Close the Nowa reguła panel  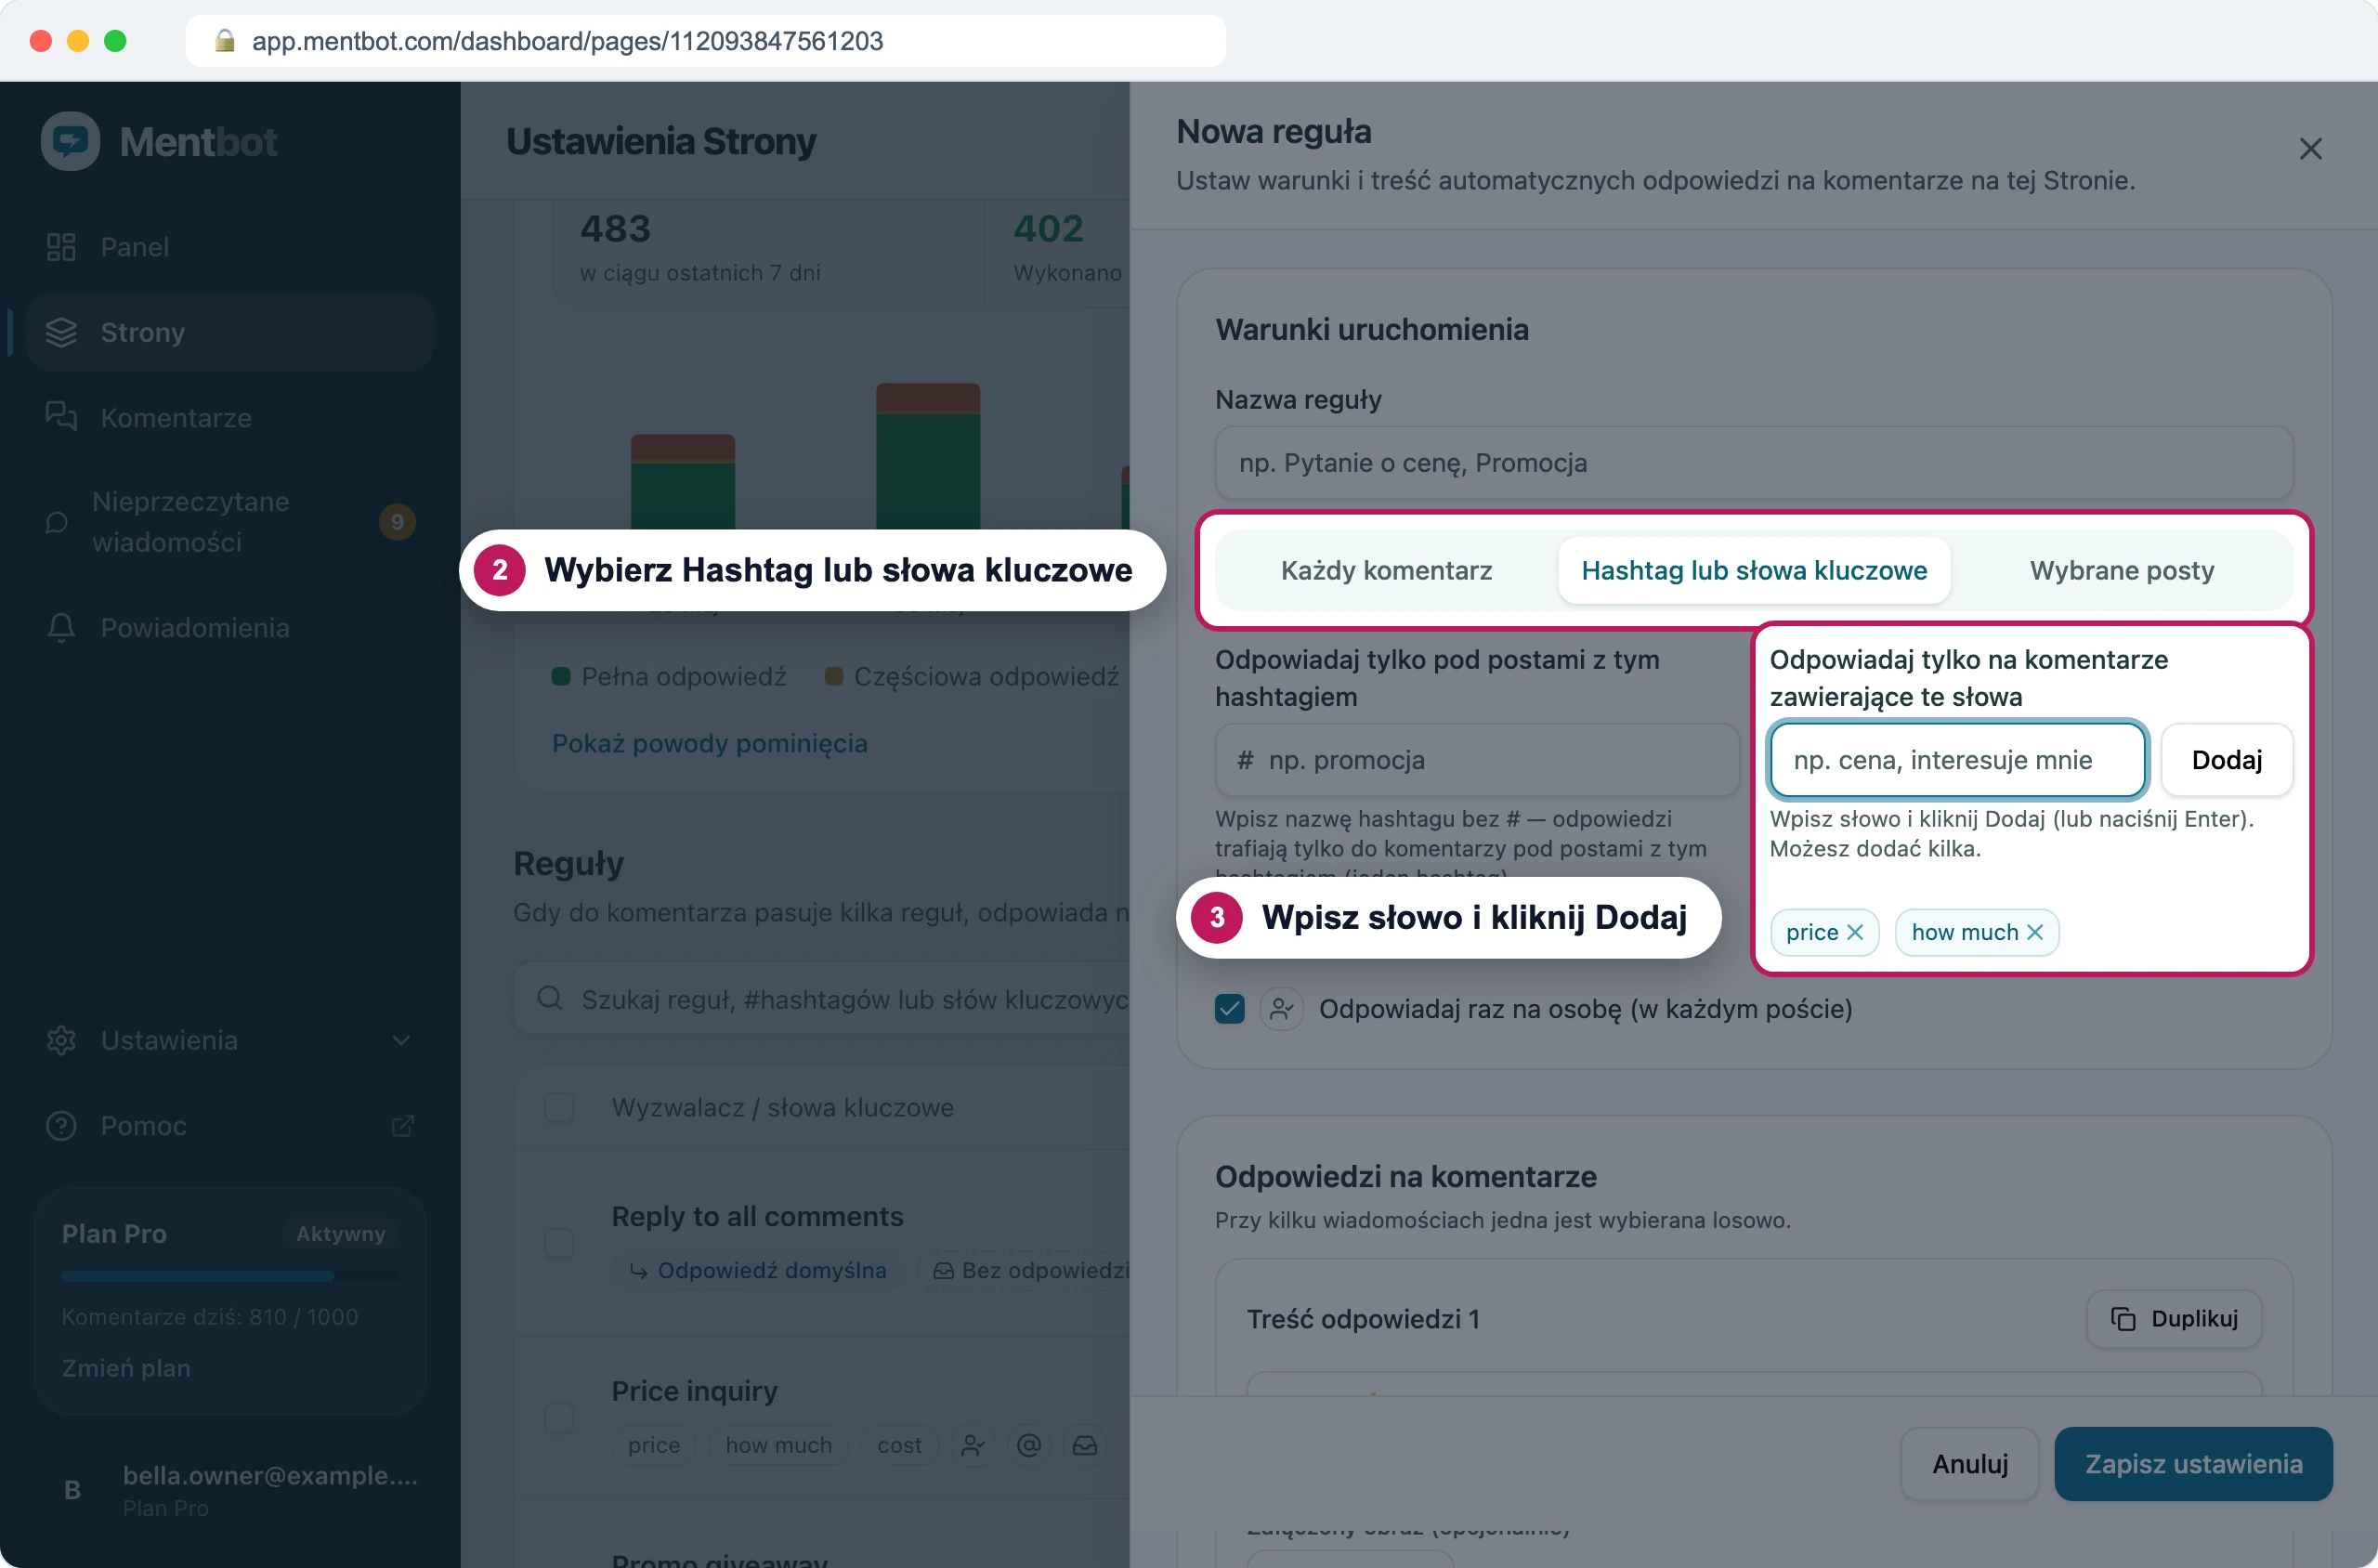pos(2309,149)
